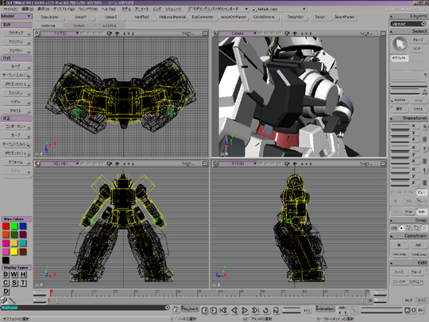
Task: Open the ファイル menu
Action: point(10,9)
